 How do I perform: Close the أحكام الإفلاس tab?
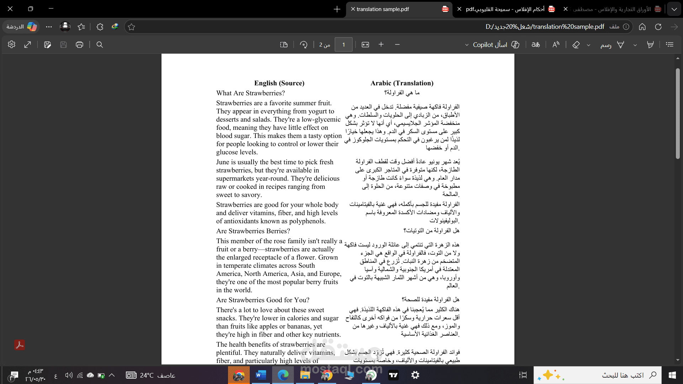[459, 9]
